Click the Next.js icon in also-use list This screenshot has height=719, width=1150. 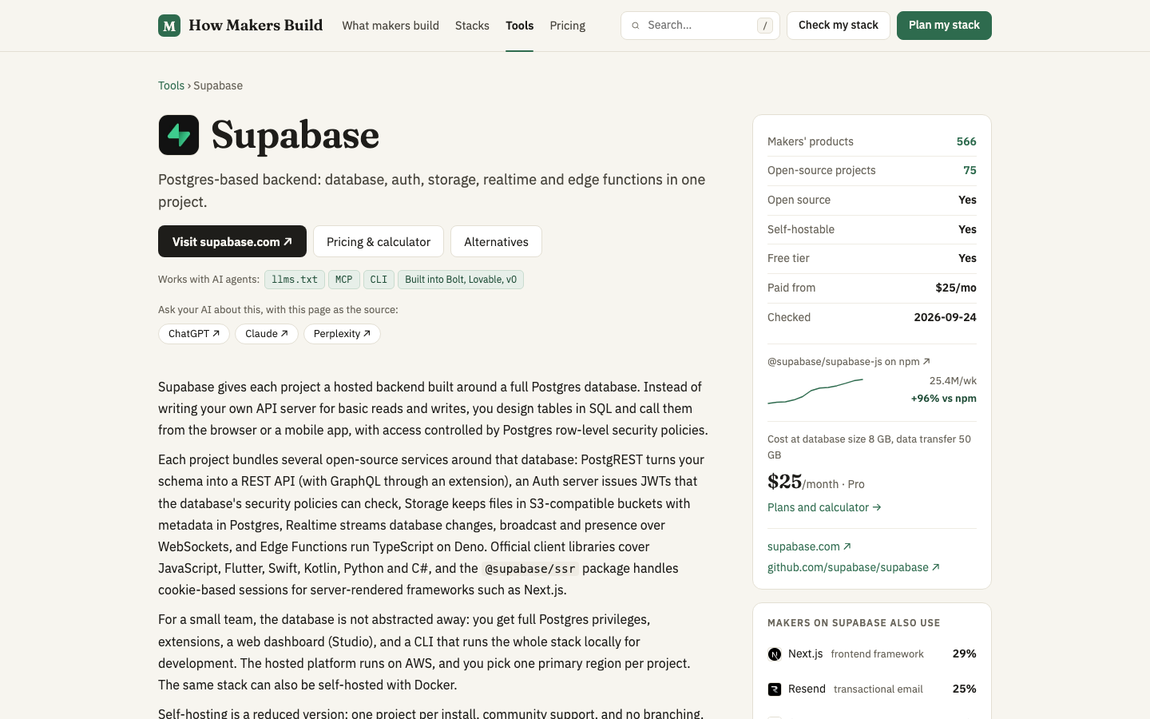pyautogui.click(x=775, y=654)
